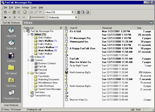The height and width of the screenshot is (112, 155).
Task: Open the Inbox shortcut icon
Action: coord(11,30)
